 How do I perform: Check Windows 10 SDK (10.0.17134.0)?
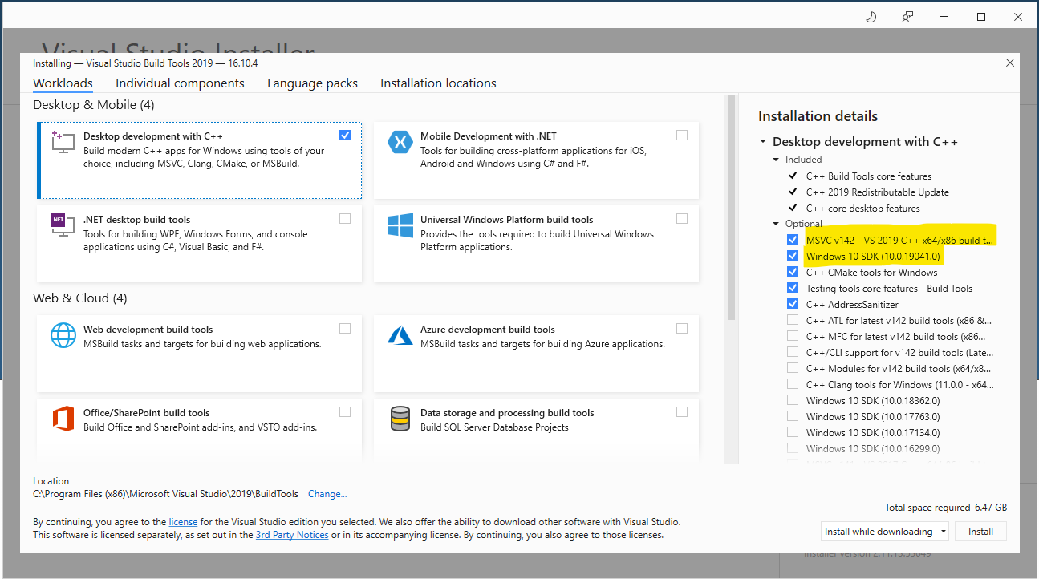(793, 432)
